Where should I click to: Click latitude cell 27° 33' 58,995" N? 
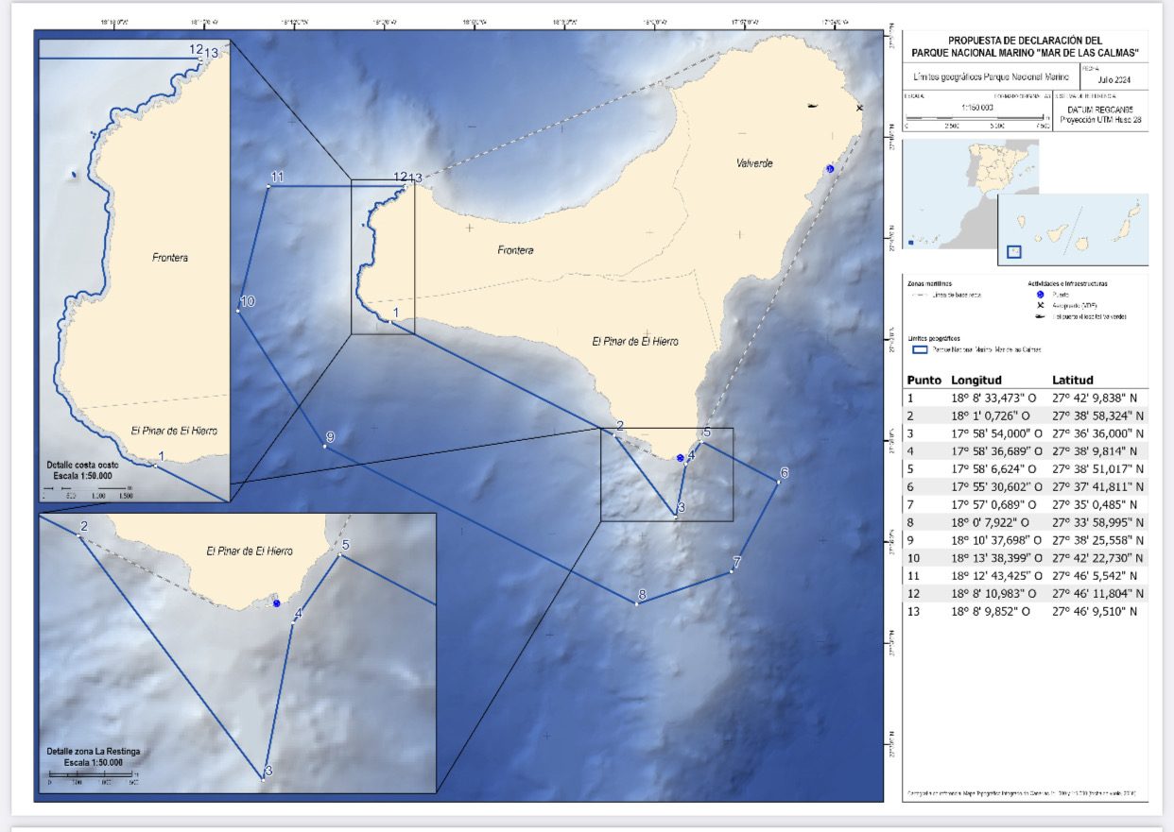1098,523
